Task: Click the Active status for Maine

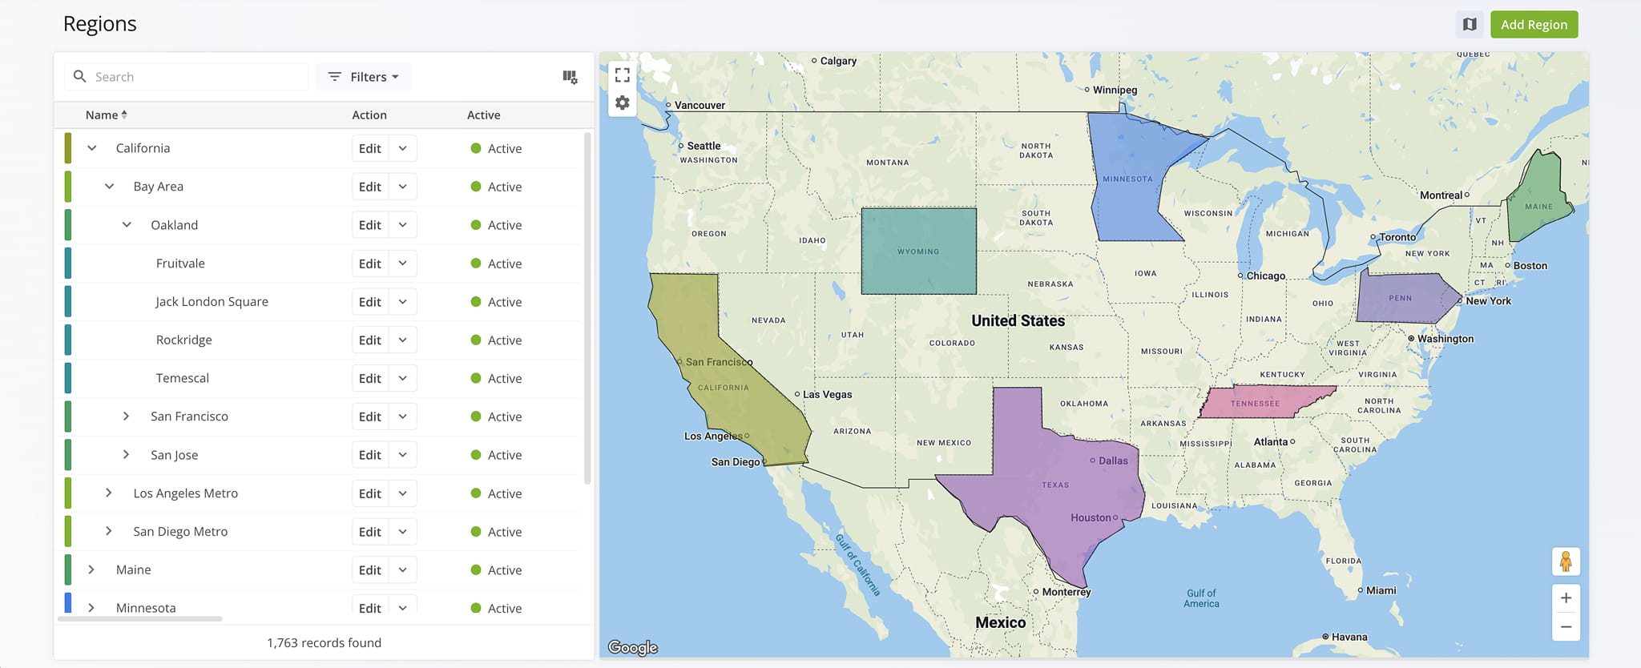Action: [496, 569]
